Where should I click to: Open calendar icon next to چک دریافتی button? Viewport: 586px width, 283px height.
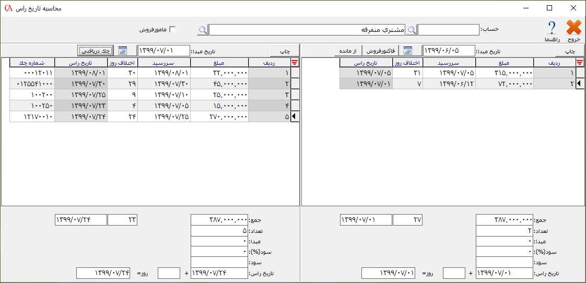(x=123, y=51)
